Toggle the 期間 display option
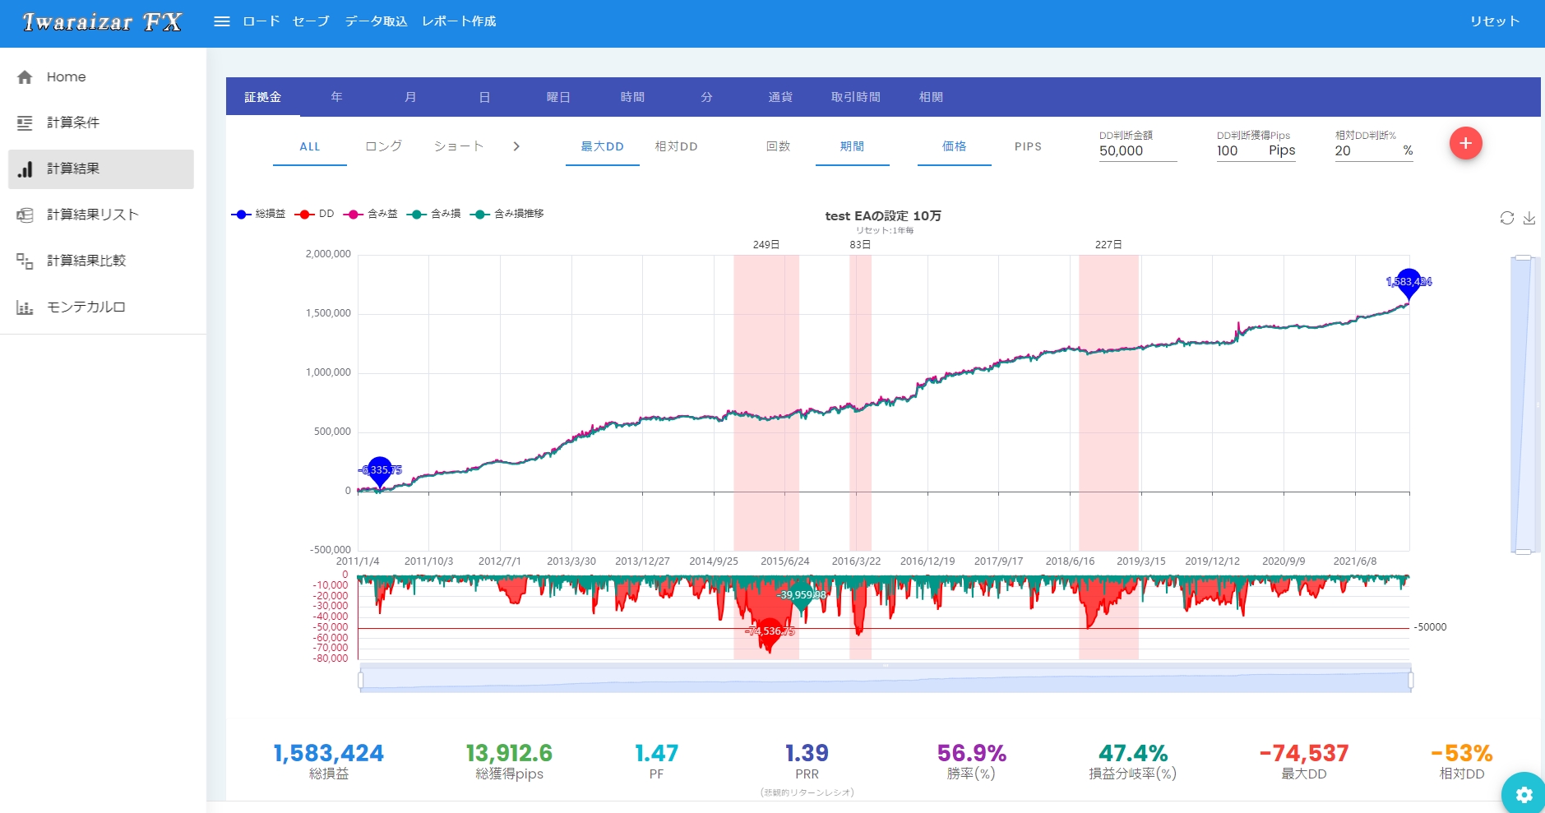This screenshot has width=1545, height=813. pos(852,146)
